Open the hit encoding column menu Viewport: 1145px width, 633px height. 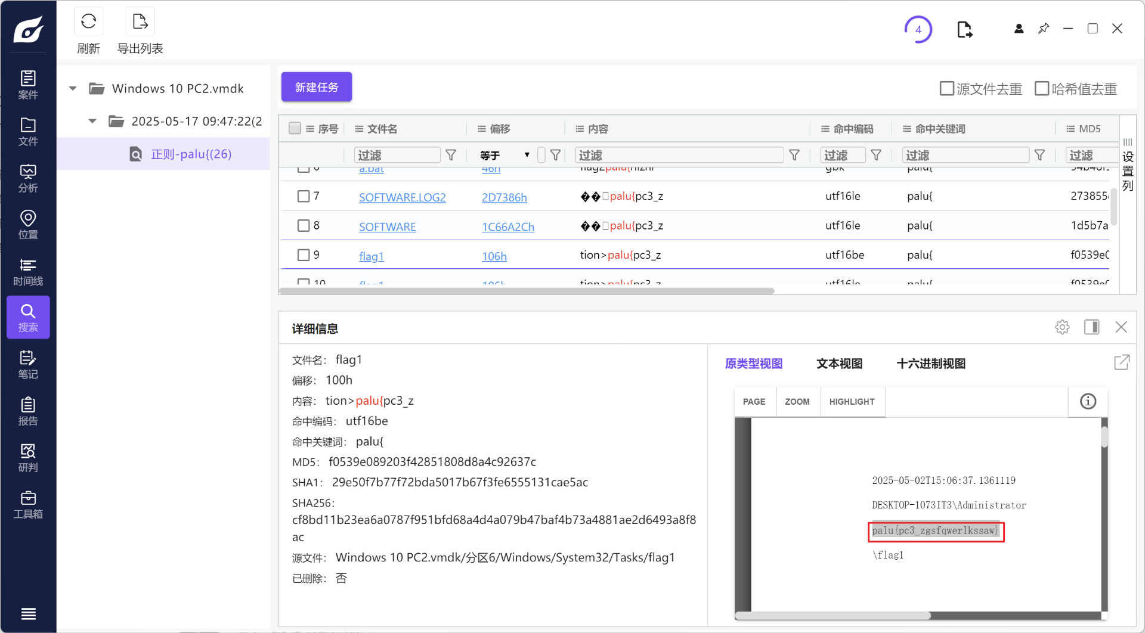[825, 129]
